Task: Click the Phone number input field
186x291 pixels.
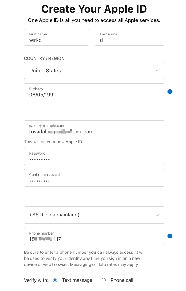Action: tap(94, 236)
